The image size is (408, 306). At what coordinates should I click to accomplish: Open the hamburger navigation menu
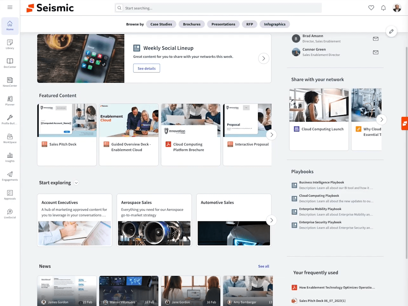coord(10,7)
